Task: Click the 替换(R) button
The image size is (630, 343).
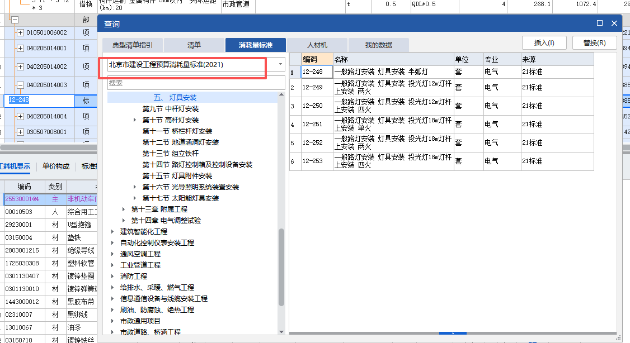Action: click(594, 42)
